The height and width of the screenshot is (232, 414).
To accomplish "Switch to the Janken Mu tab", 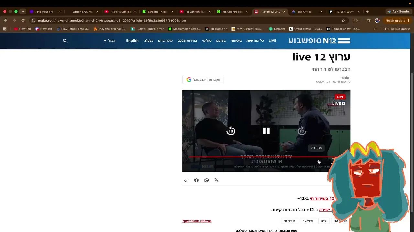I will click(x=195, y=12).
